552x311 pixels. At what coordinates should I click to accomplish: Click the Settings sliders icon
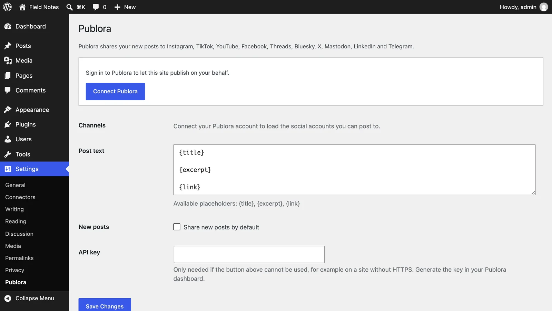pos(8,169)
